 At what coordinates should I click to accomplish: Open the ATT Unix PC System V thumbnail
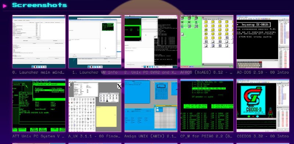[x=39, y=105]
